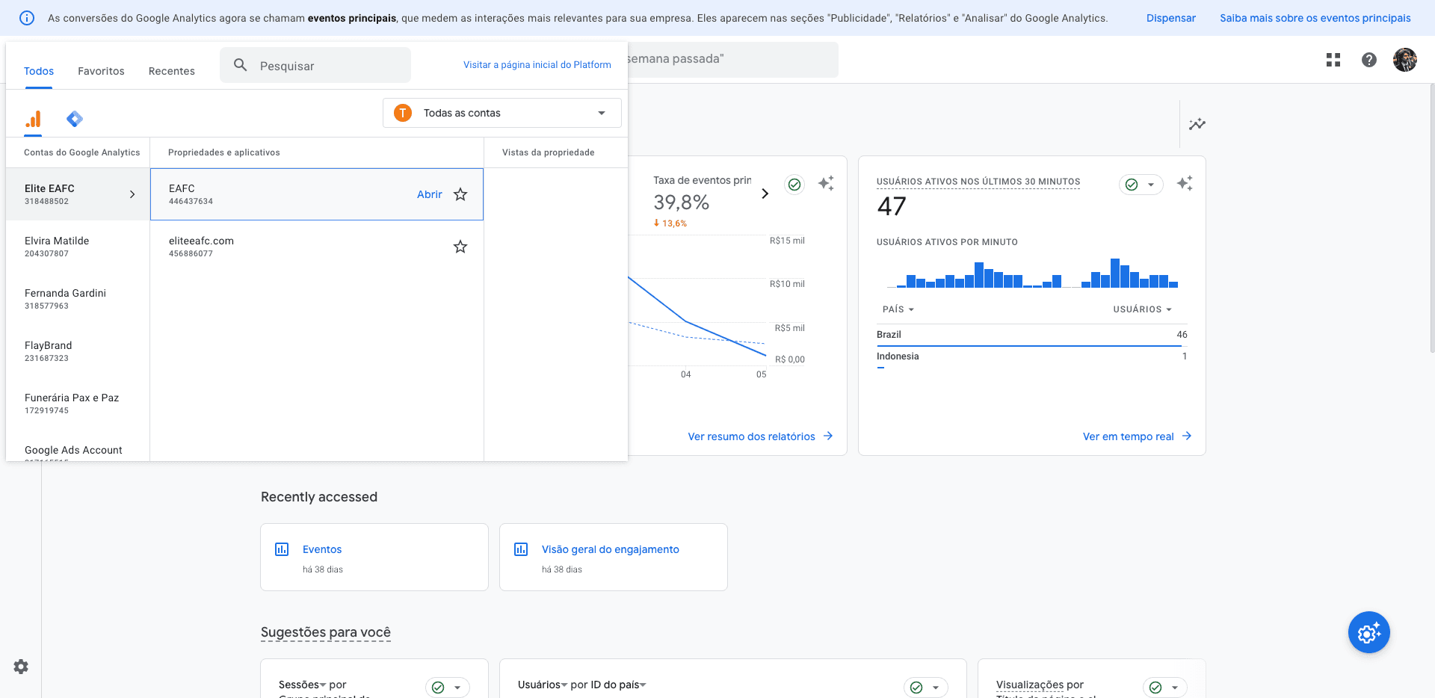Open the Sessões metric selector
The height and width of the screenshot is (698, 1435).
pyautogui.click(x=303, y=685)
